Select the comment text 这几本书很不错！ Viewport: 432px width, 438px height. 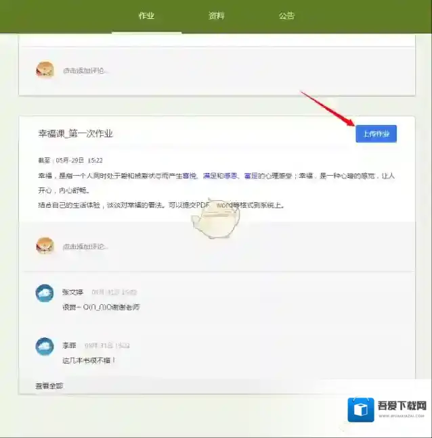point(89,360)
